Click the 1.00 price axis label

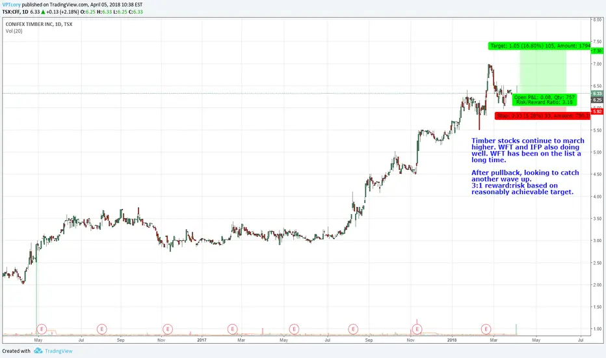coord(598,329)
